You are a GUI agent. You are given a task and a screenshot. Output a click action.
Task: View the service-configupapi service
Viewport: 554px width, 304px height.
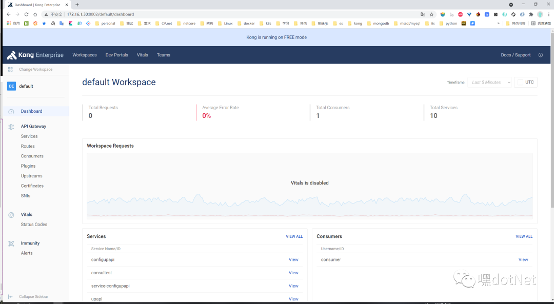[293, 286]
